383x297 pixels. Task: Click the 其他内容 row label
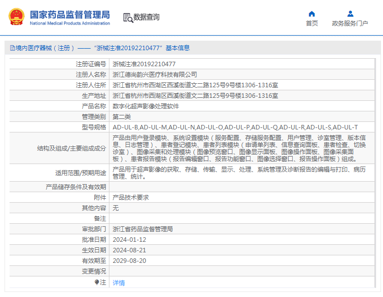[94, 208]
